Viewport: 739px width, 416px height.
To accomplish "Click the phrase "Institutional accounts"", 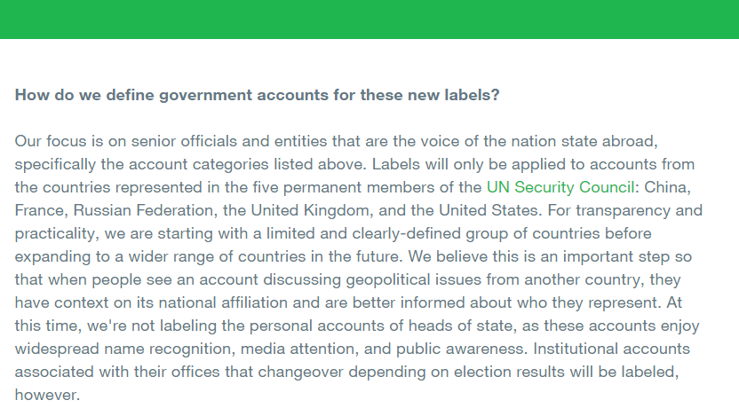I will click(x=611, y=349).
